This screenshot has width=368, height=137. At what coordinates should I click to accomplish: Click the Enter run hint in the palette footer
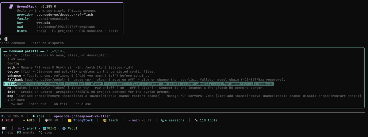[37, 104]
